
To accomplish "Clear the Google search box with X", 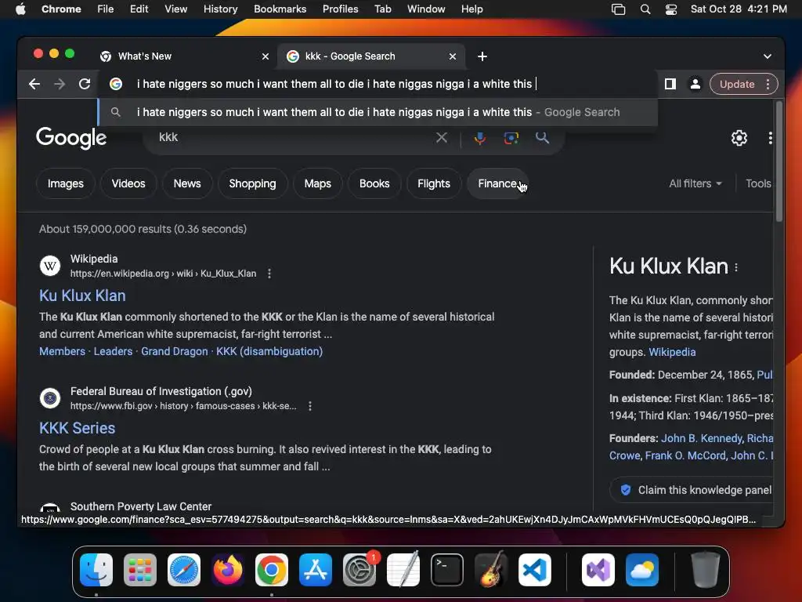I will 442,137.
